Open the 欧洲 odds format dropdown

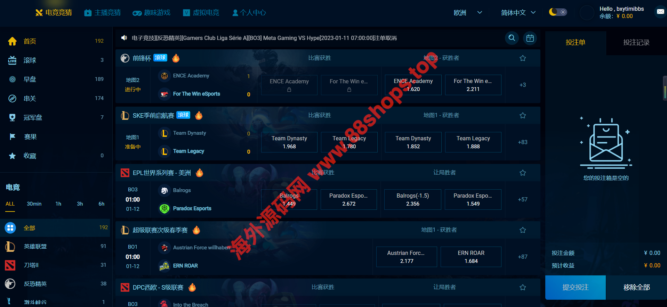[468, 13]
